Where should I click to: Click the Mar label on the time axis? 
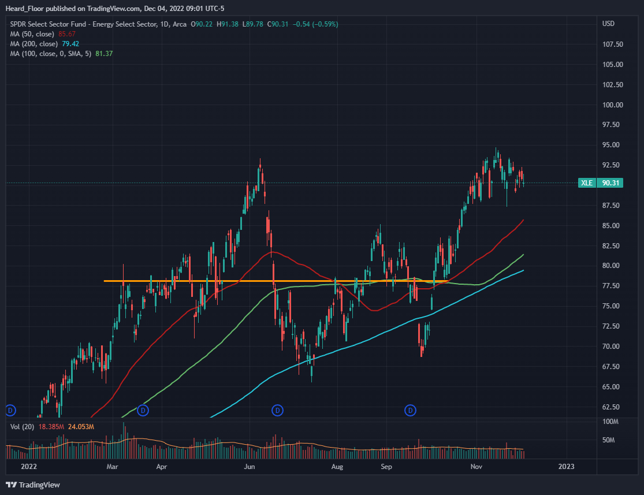(112, 467)
